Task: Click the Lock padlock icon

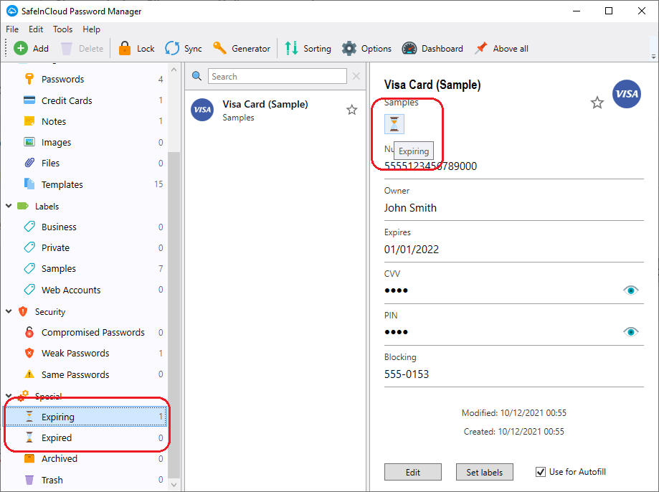Action: (x=124, y=48)
